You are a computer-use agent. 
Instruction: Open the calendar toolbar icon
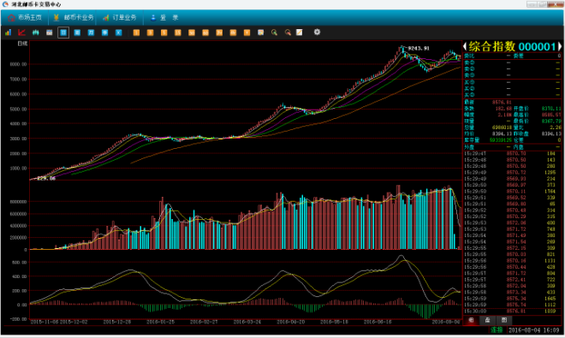(x=50, y=33)
